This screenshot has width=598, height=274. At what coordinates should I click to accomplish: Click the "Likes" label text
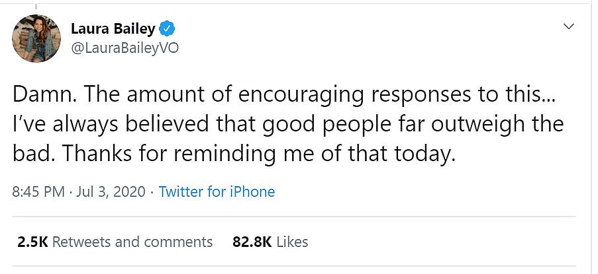click(292, 242)
